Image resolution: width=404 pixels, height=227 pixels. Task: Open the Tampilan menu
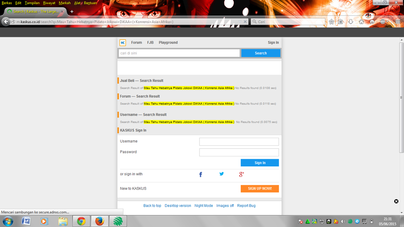tap(32, 3)
